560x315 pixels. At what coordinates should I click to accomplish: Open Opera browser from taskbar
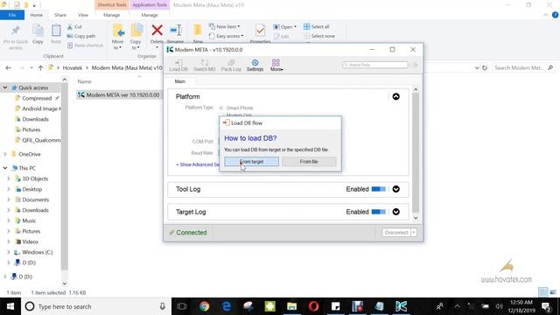coord(313,306)
